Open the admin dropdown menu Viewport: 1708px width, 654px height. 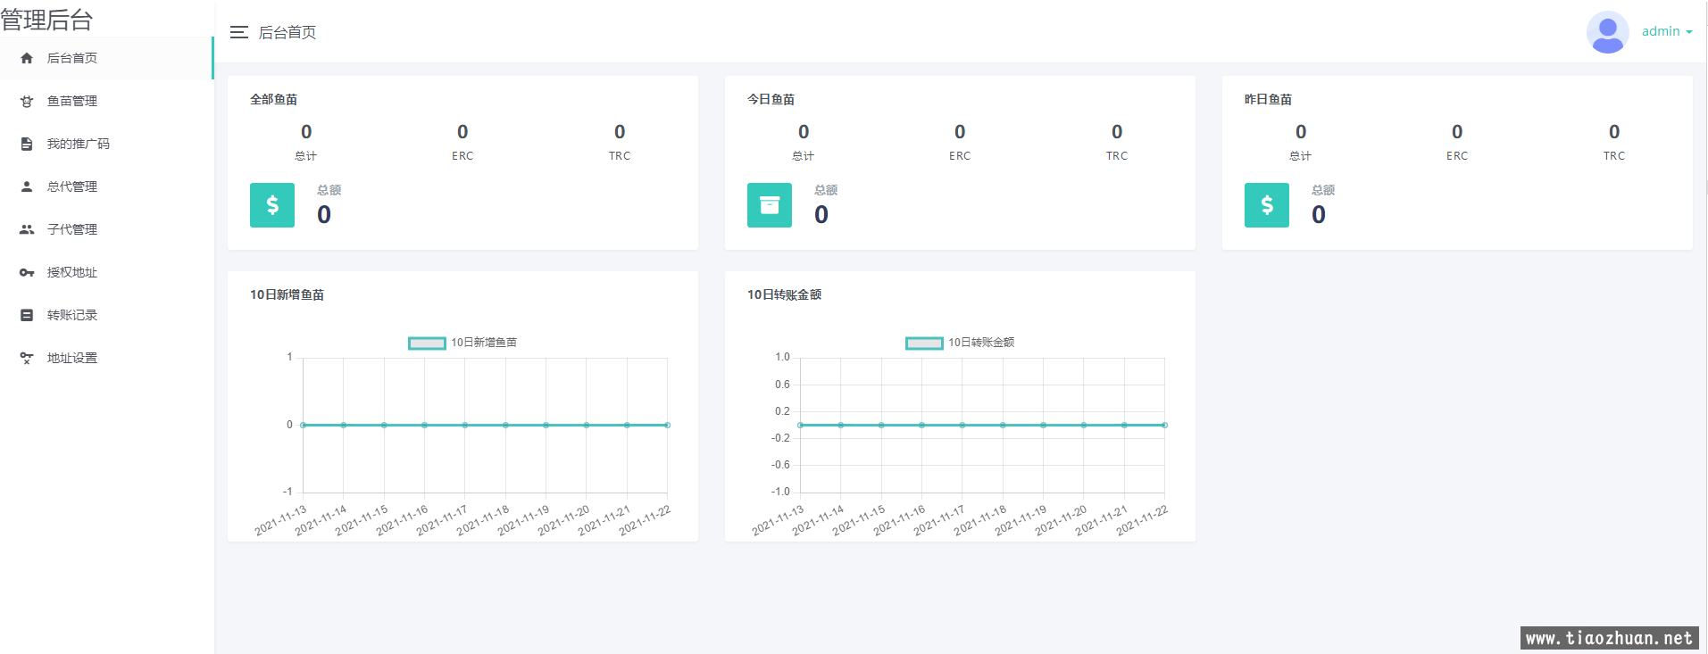coord(1667,31)
